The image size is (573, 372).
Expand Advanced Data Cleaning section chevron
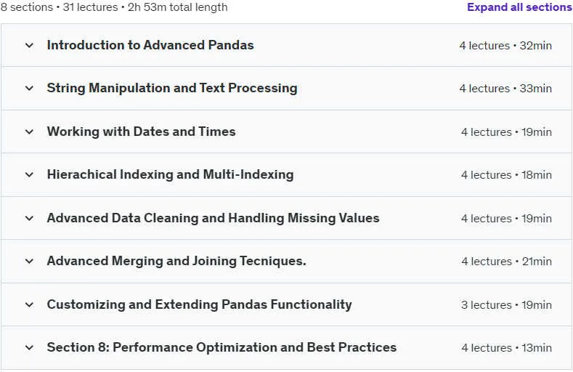[29, 218]
